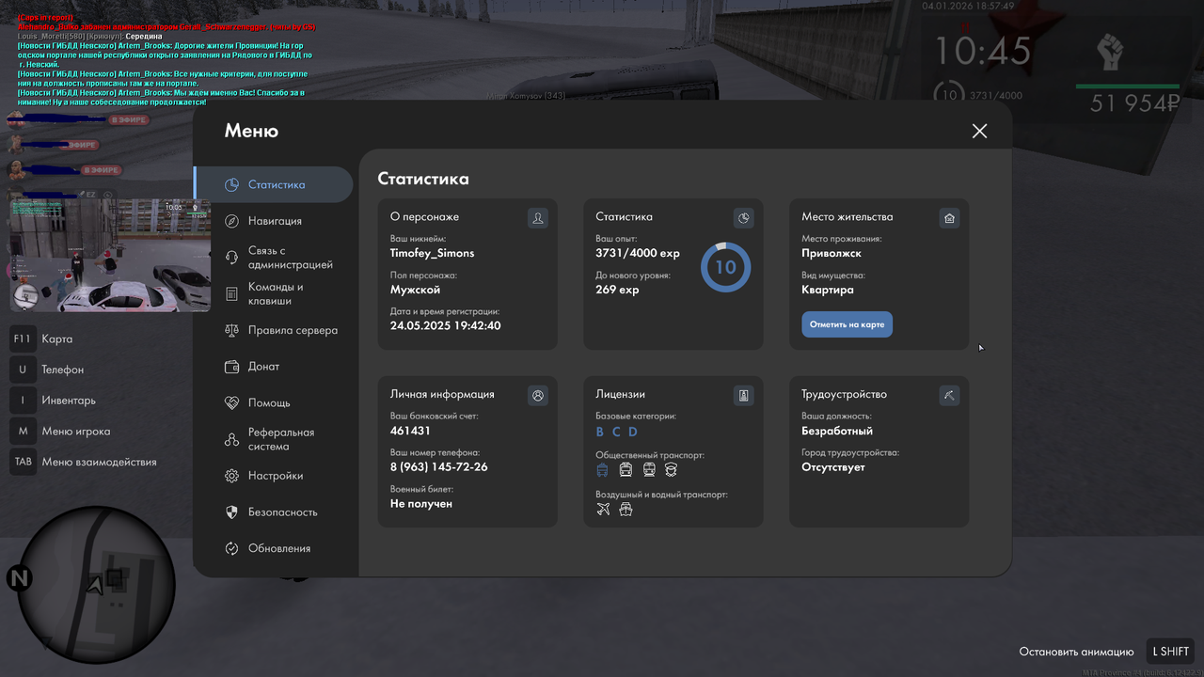Click the residence value Приволжск
Image resolution: width=1204 pixels, height=677 pixels.
coord(832,253)
